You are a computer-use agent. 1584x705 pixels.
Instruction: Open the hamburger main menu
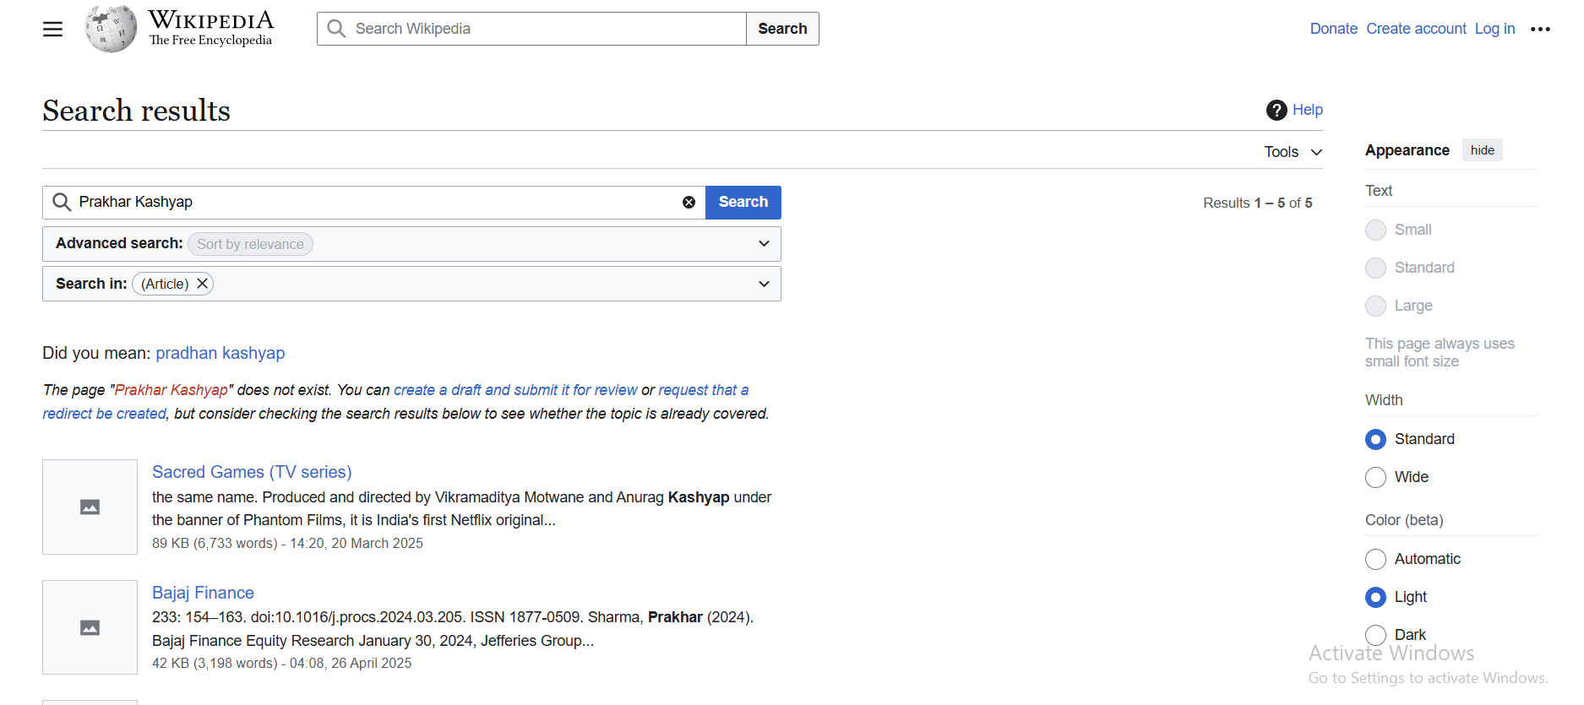pyautogui.click(x=52, y=29)
